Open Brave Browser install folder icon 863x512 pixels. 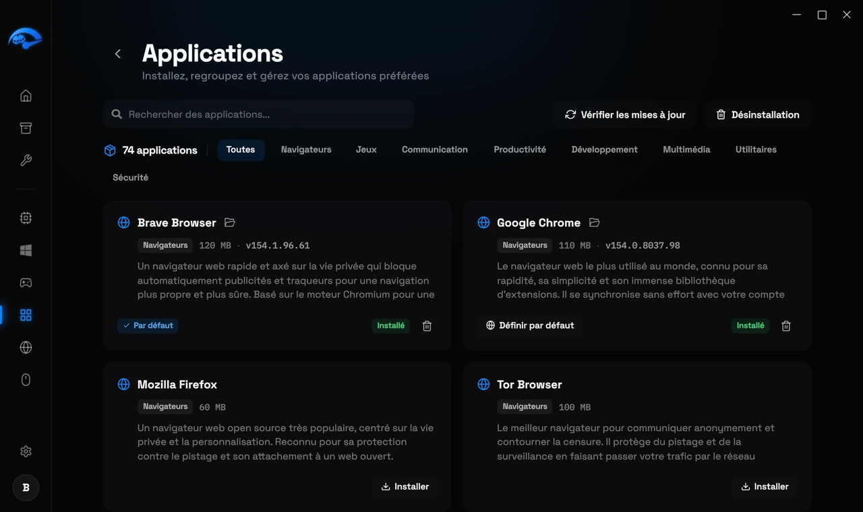229,222
